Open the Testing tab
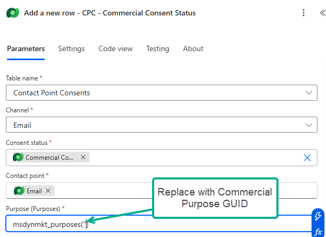The width and height of the screenshot is (326, 237). [157, 48]
